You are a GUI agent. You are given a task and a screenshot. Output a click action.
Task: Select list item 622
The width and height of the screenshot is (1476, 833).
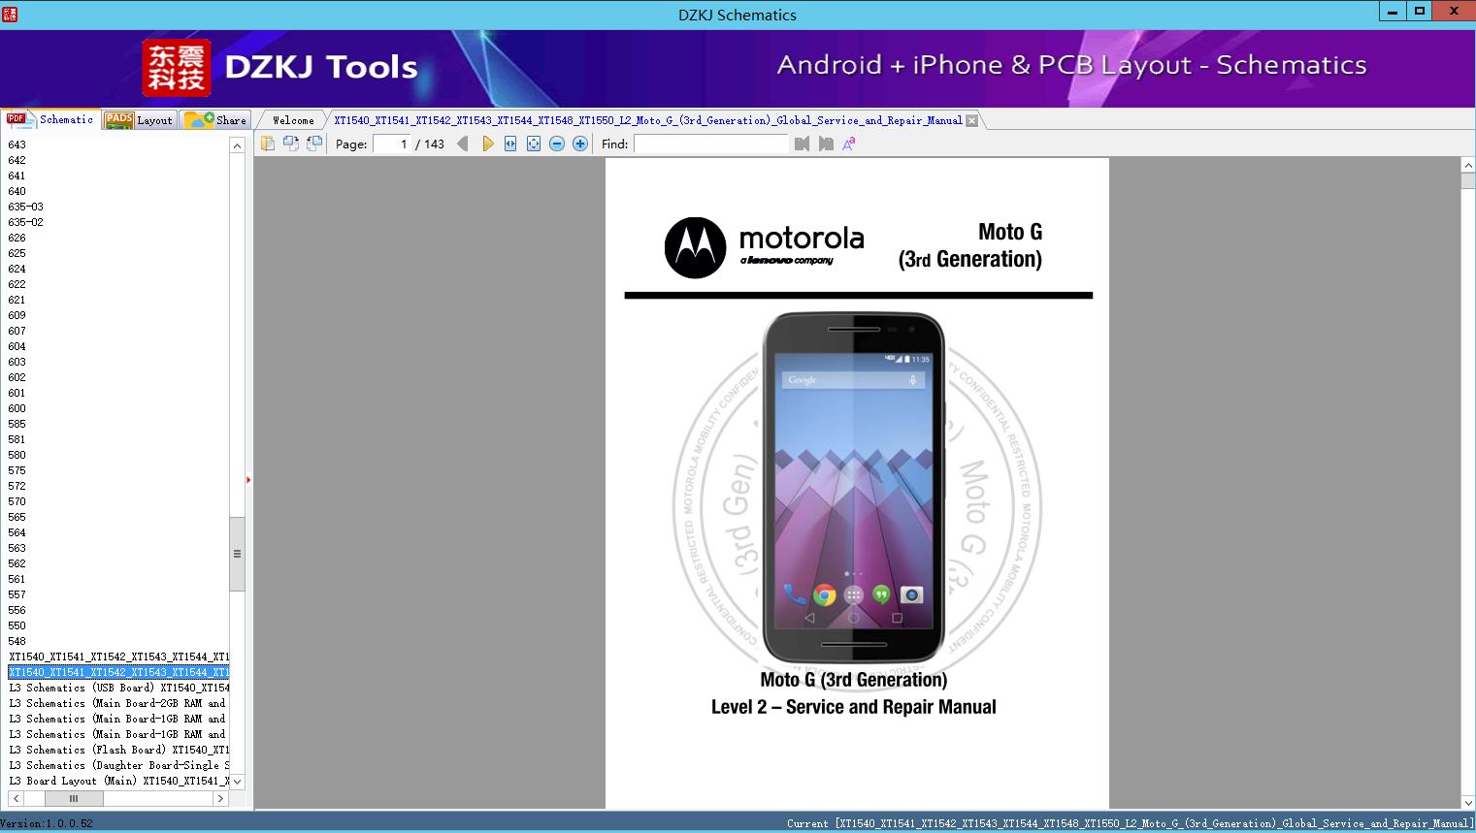pos(17,284)
